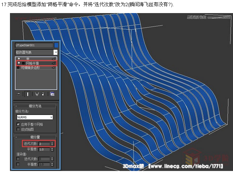Expand 网格平滑 sub-object plus box

pos(23,63)
